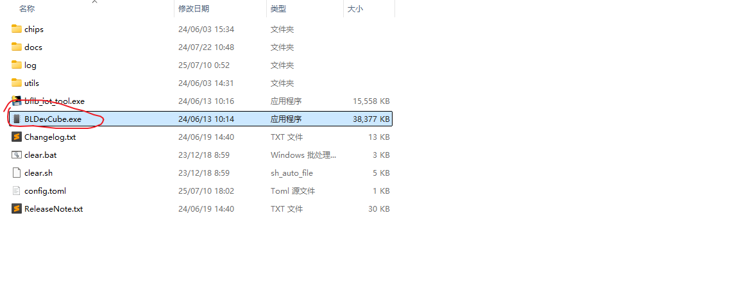737x306 pixels.
Task: Select the utils folder icon
Action: [17, 83]
